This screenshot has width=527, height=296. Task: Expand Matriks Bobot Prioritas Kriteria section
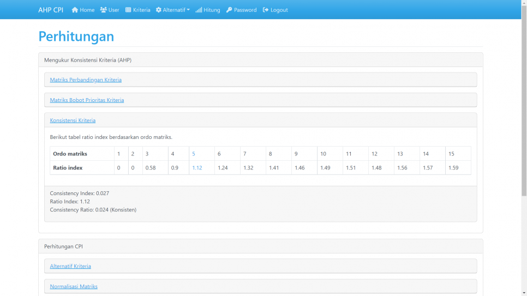[x=87, y=100]
